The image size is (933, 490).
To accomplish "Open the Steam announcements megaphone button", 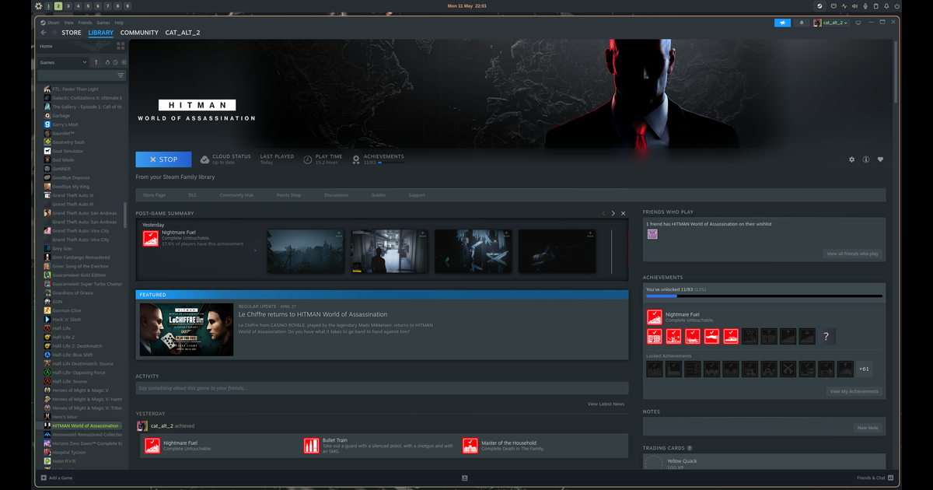I will click(x=783, y=23).
